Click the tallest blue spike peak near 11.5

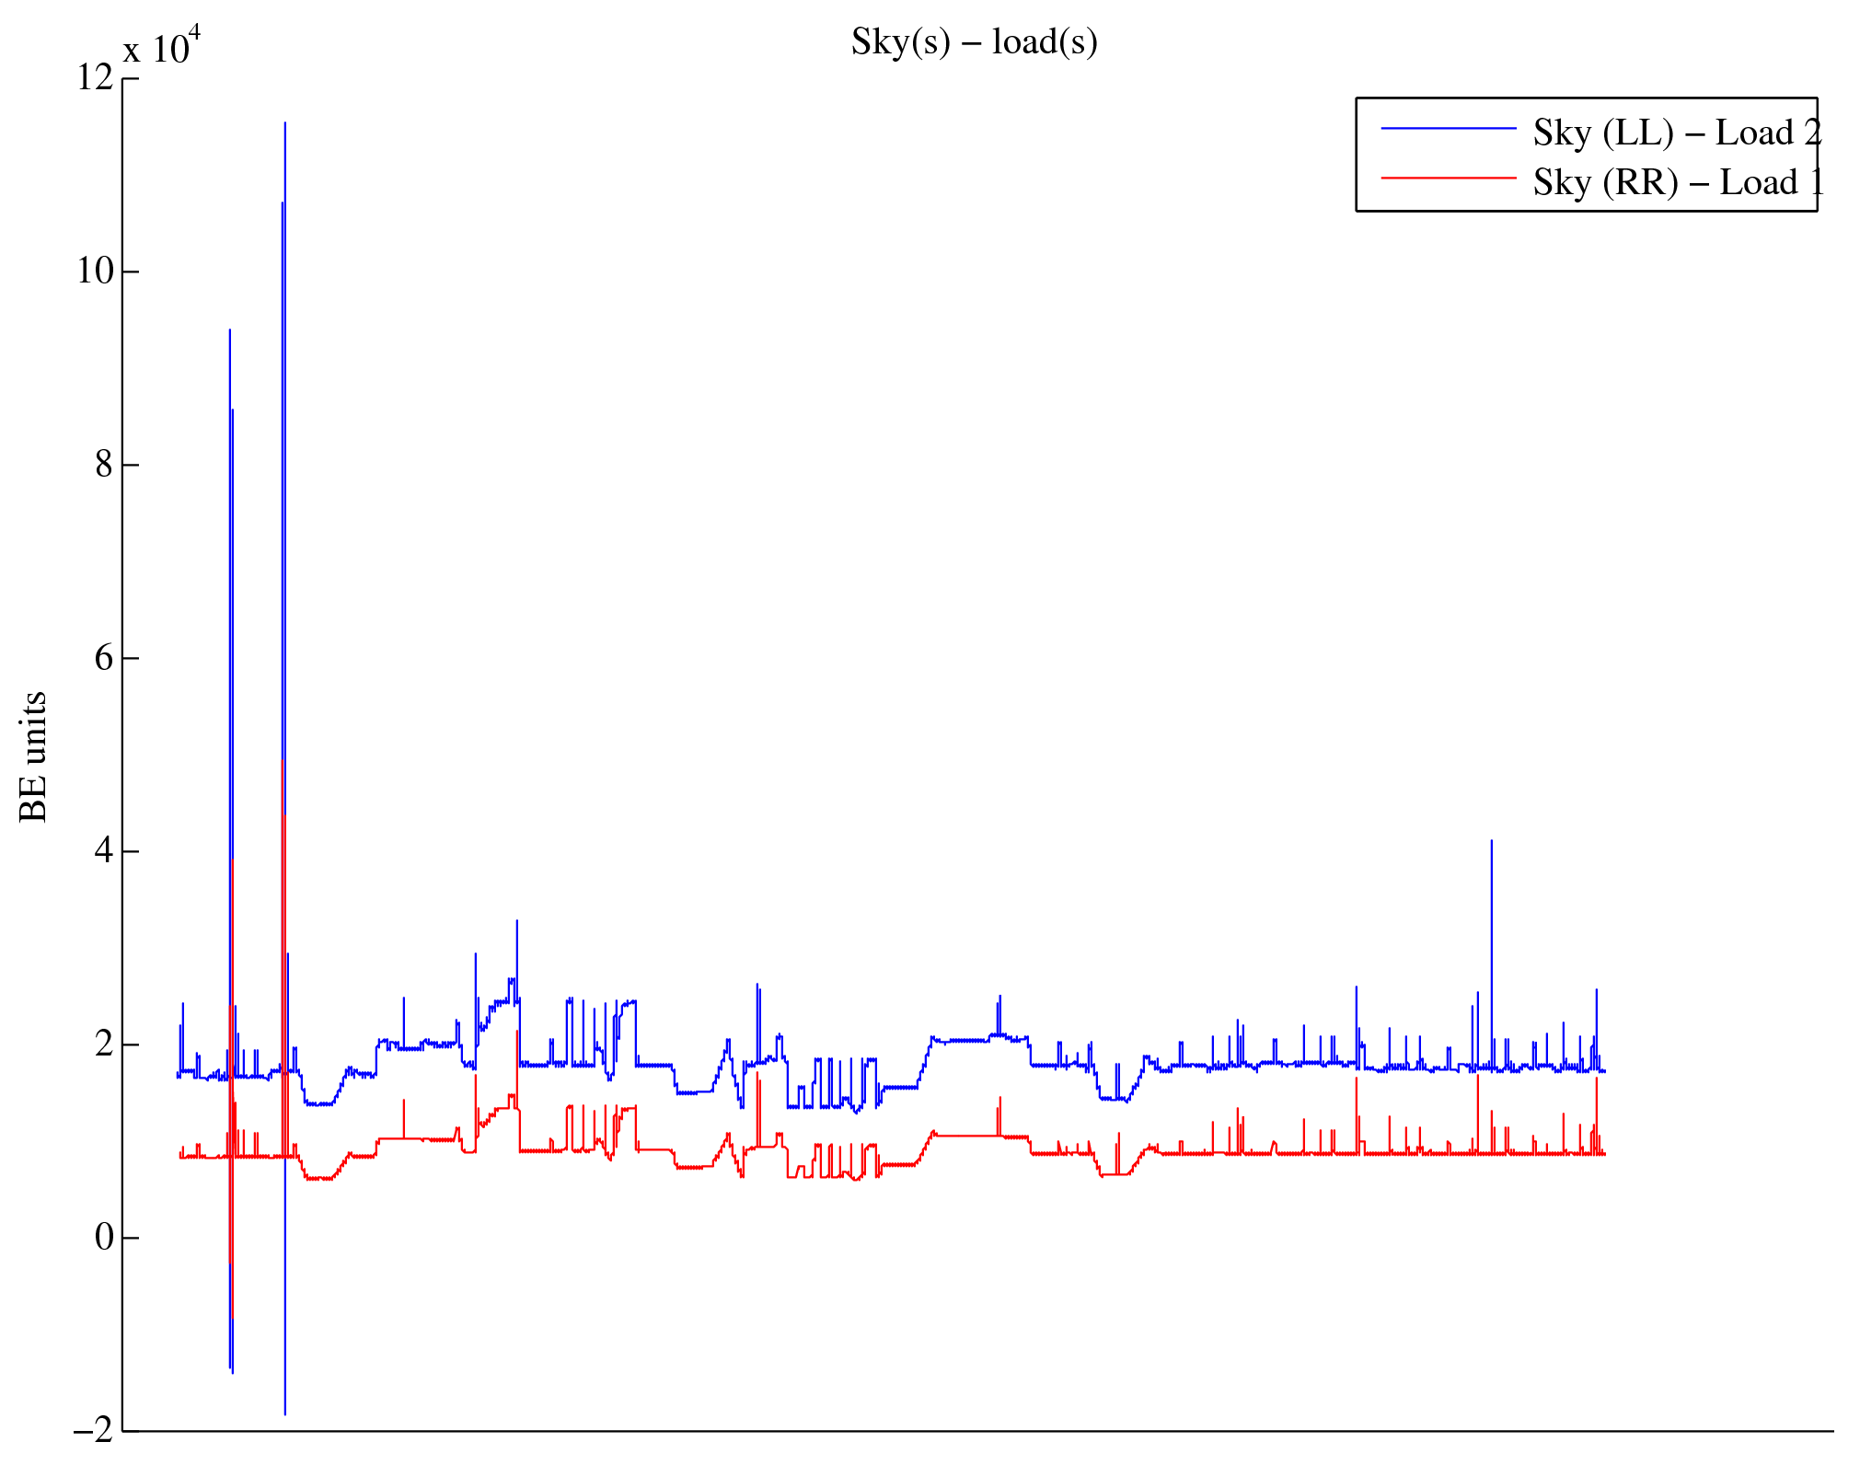[x=285, y=123]
